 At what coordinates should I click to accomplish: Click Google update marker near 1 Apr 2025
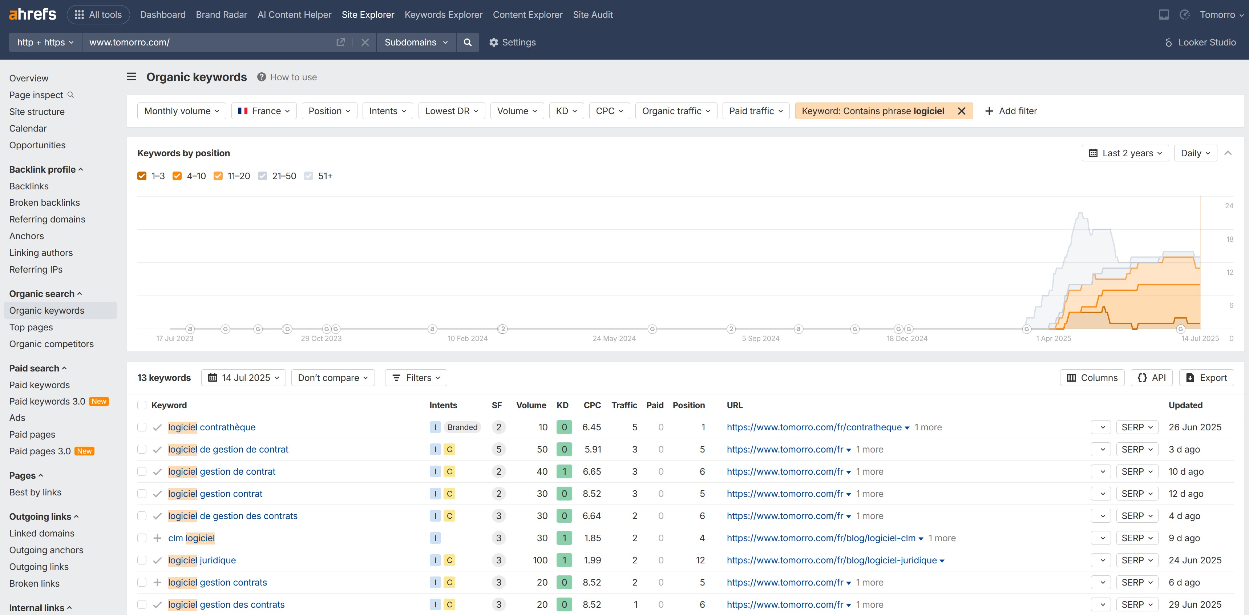point(1026,329)
